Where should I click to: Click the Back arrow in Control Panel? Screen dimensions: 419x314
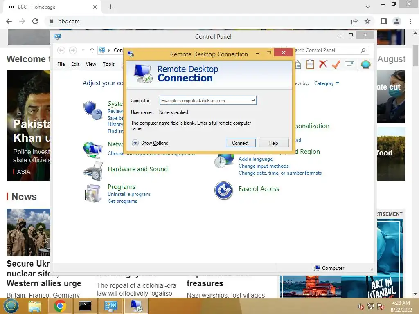pyautogui.click(x=61, y=50)
